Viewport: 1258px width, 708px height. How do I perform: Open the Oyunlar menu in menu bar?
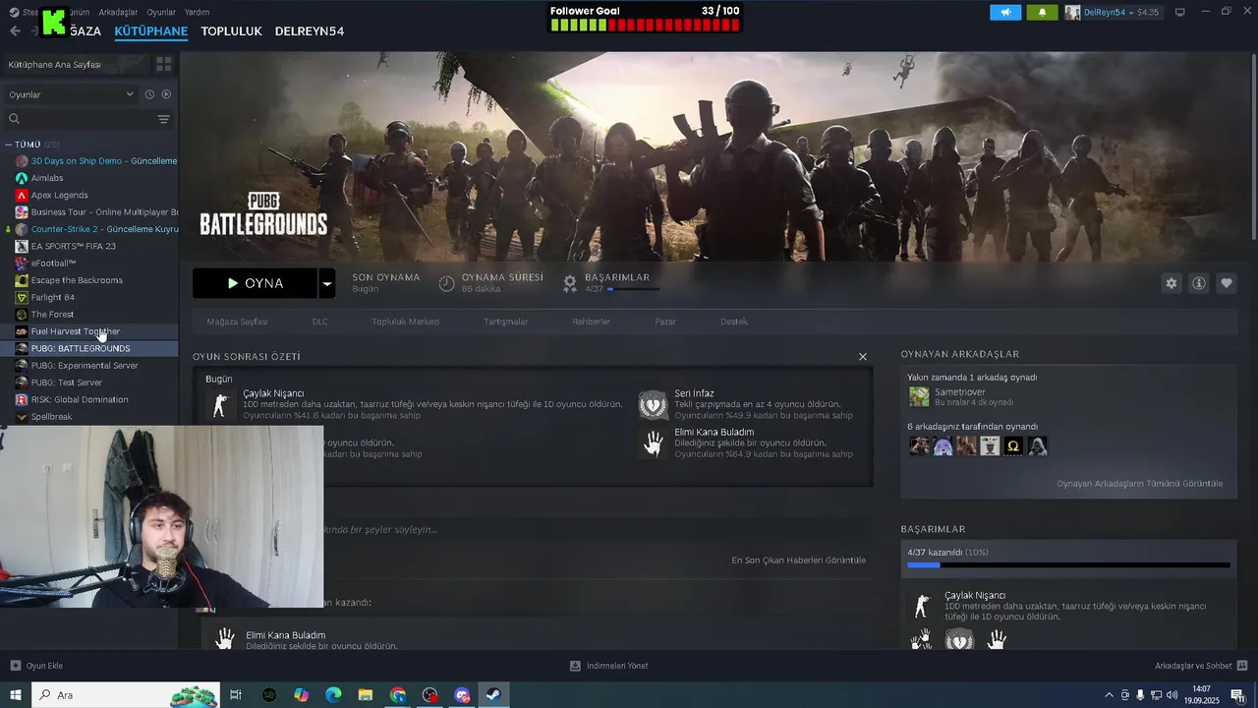161,12
